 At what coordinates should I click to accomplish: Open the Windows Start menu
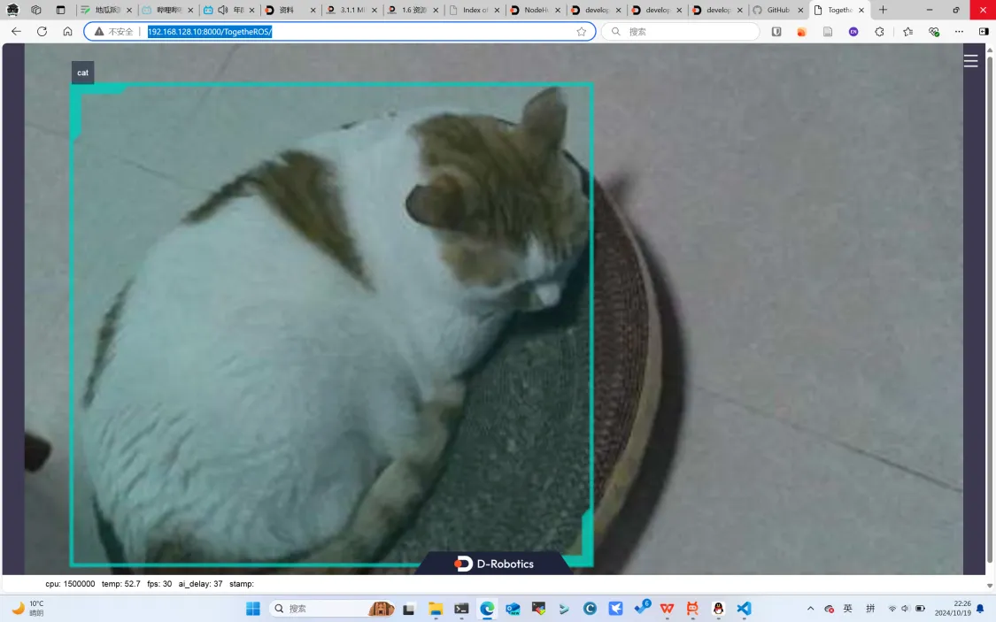click(x=253, y=609)
